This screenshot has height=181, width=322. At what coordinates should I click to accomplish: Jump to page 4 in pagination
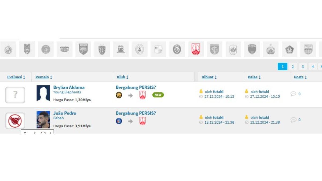pyautogui.click(x=313, y=67)
